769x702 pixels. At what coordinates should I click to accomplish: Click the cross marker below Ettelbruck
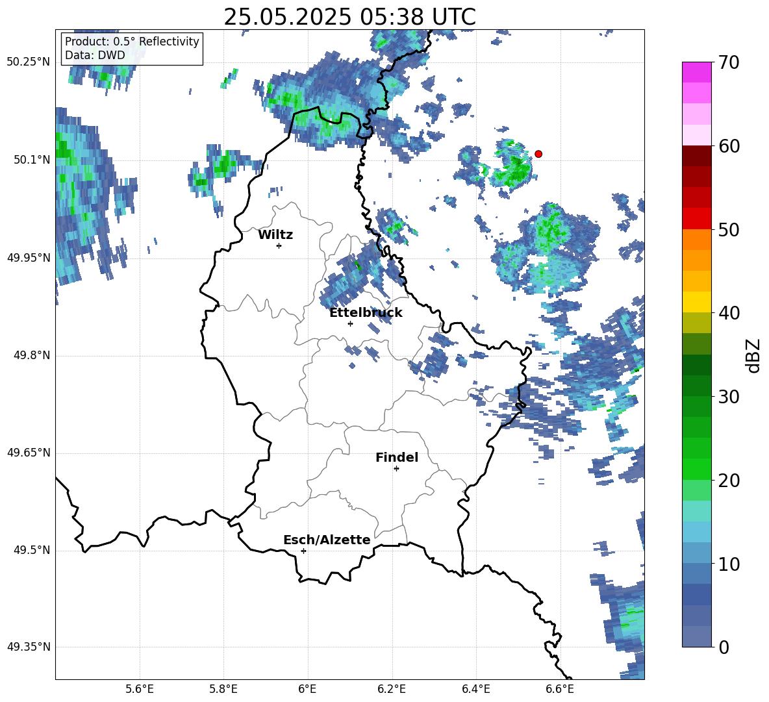click(350, 323)
